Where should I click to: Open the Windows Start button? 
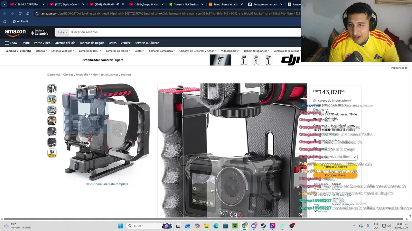tap(121, 226)
